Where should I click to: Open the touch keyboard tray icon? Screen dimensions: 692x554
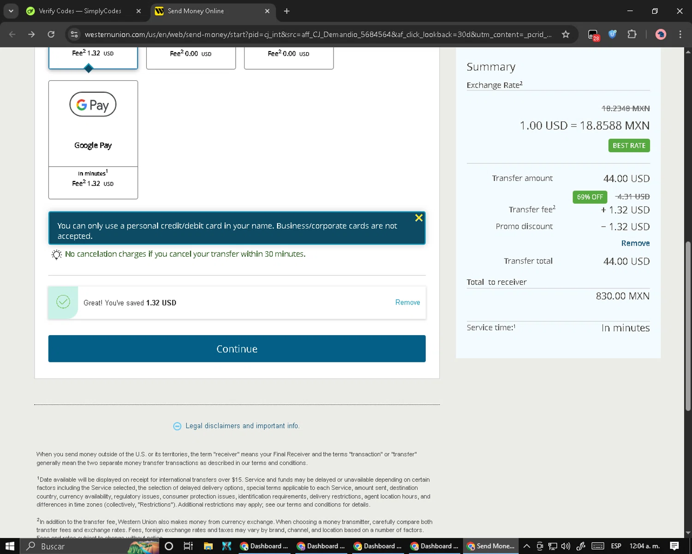tap(598, 546)
